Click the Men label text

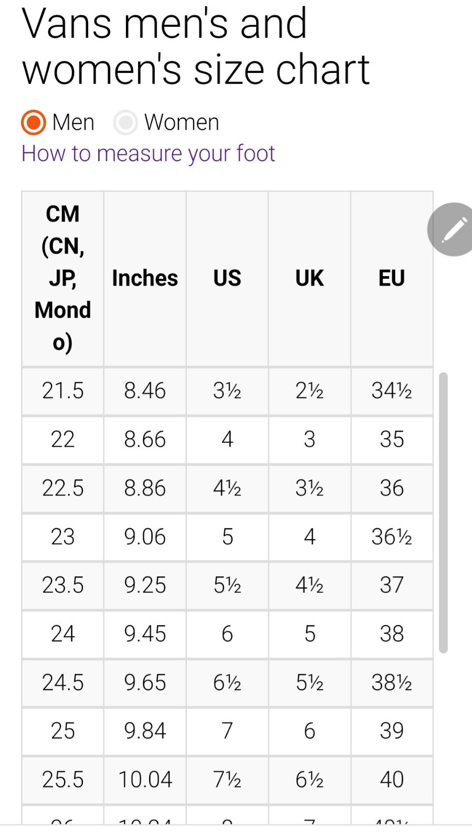pyautogui.click(x=73, y=122)
